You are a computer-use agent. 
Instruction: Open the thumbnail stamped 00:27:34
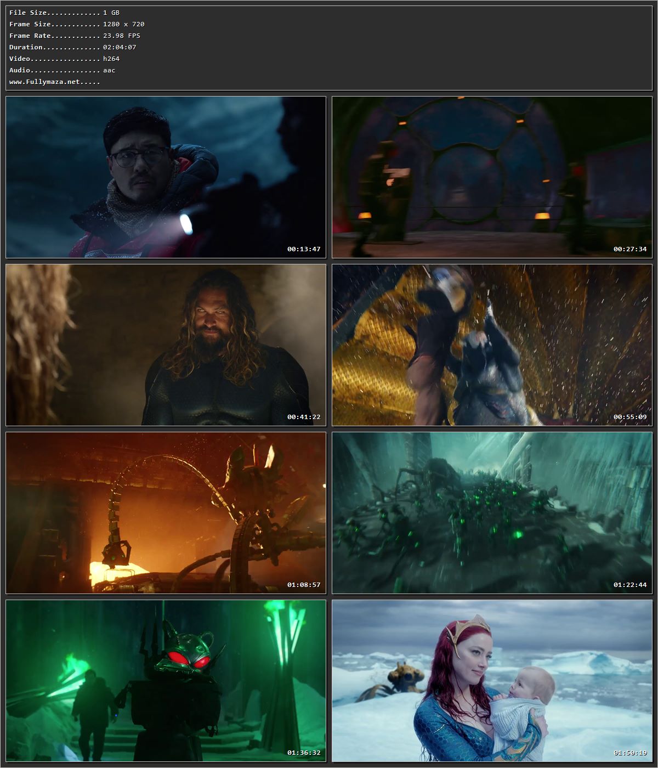tap(492, 177)
